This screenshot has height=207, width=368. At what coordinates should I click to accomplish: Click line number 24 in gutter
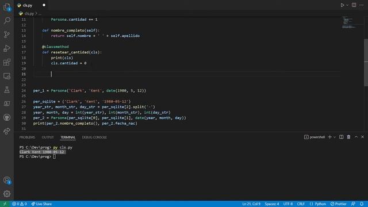pyautogui.click(x=24, y=91)
